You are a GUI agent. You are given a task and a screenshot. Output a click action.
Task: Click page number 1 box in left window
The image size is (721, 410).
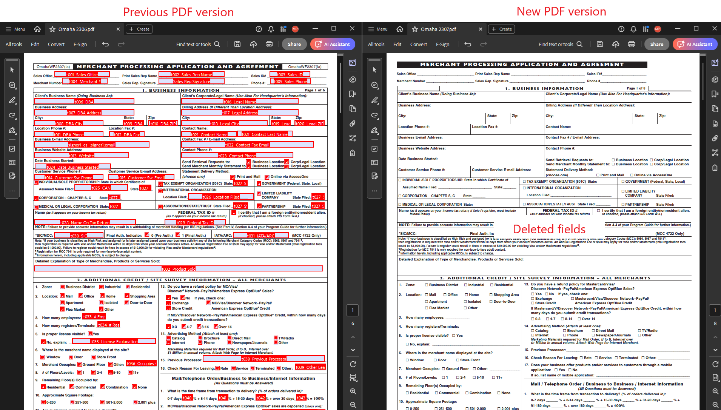click(x=353, y=310)
